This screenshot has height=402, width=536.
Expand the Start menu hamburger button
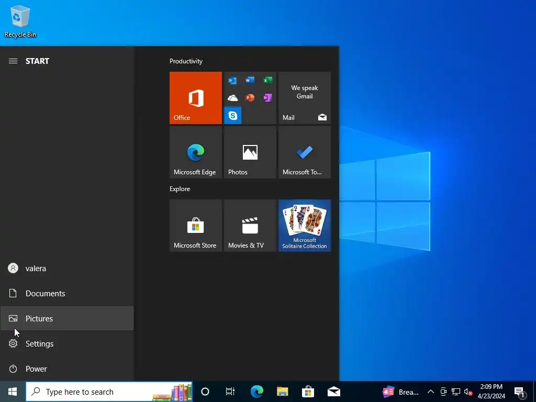(13, 61)
